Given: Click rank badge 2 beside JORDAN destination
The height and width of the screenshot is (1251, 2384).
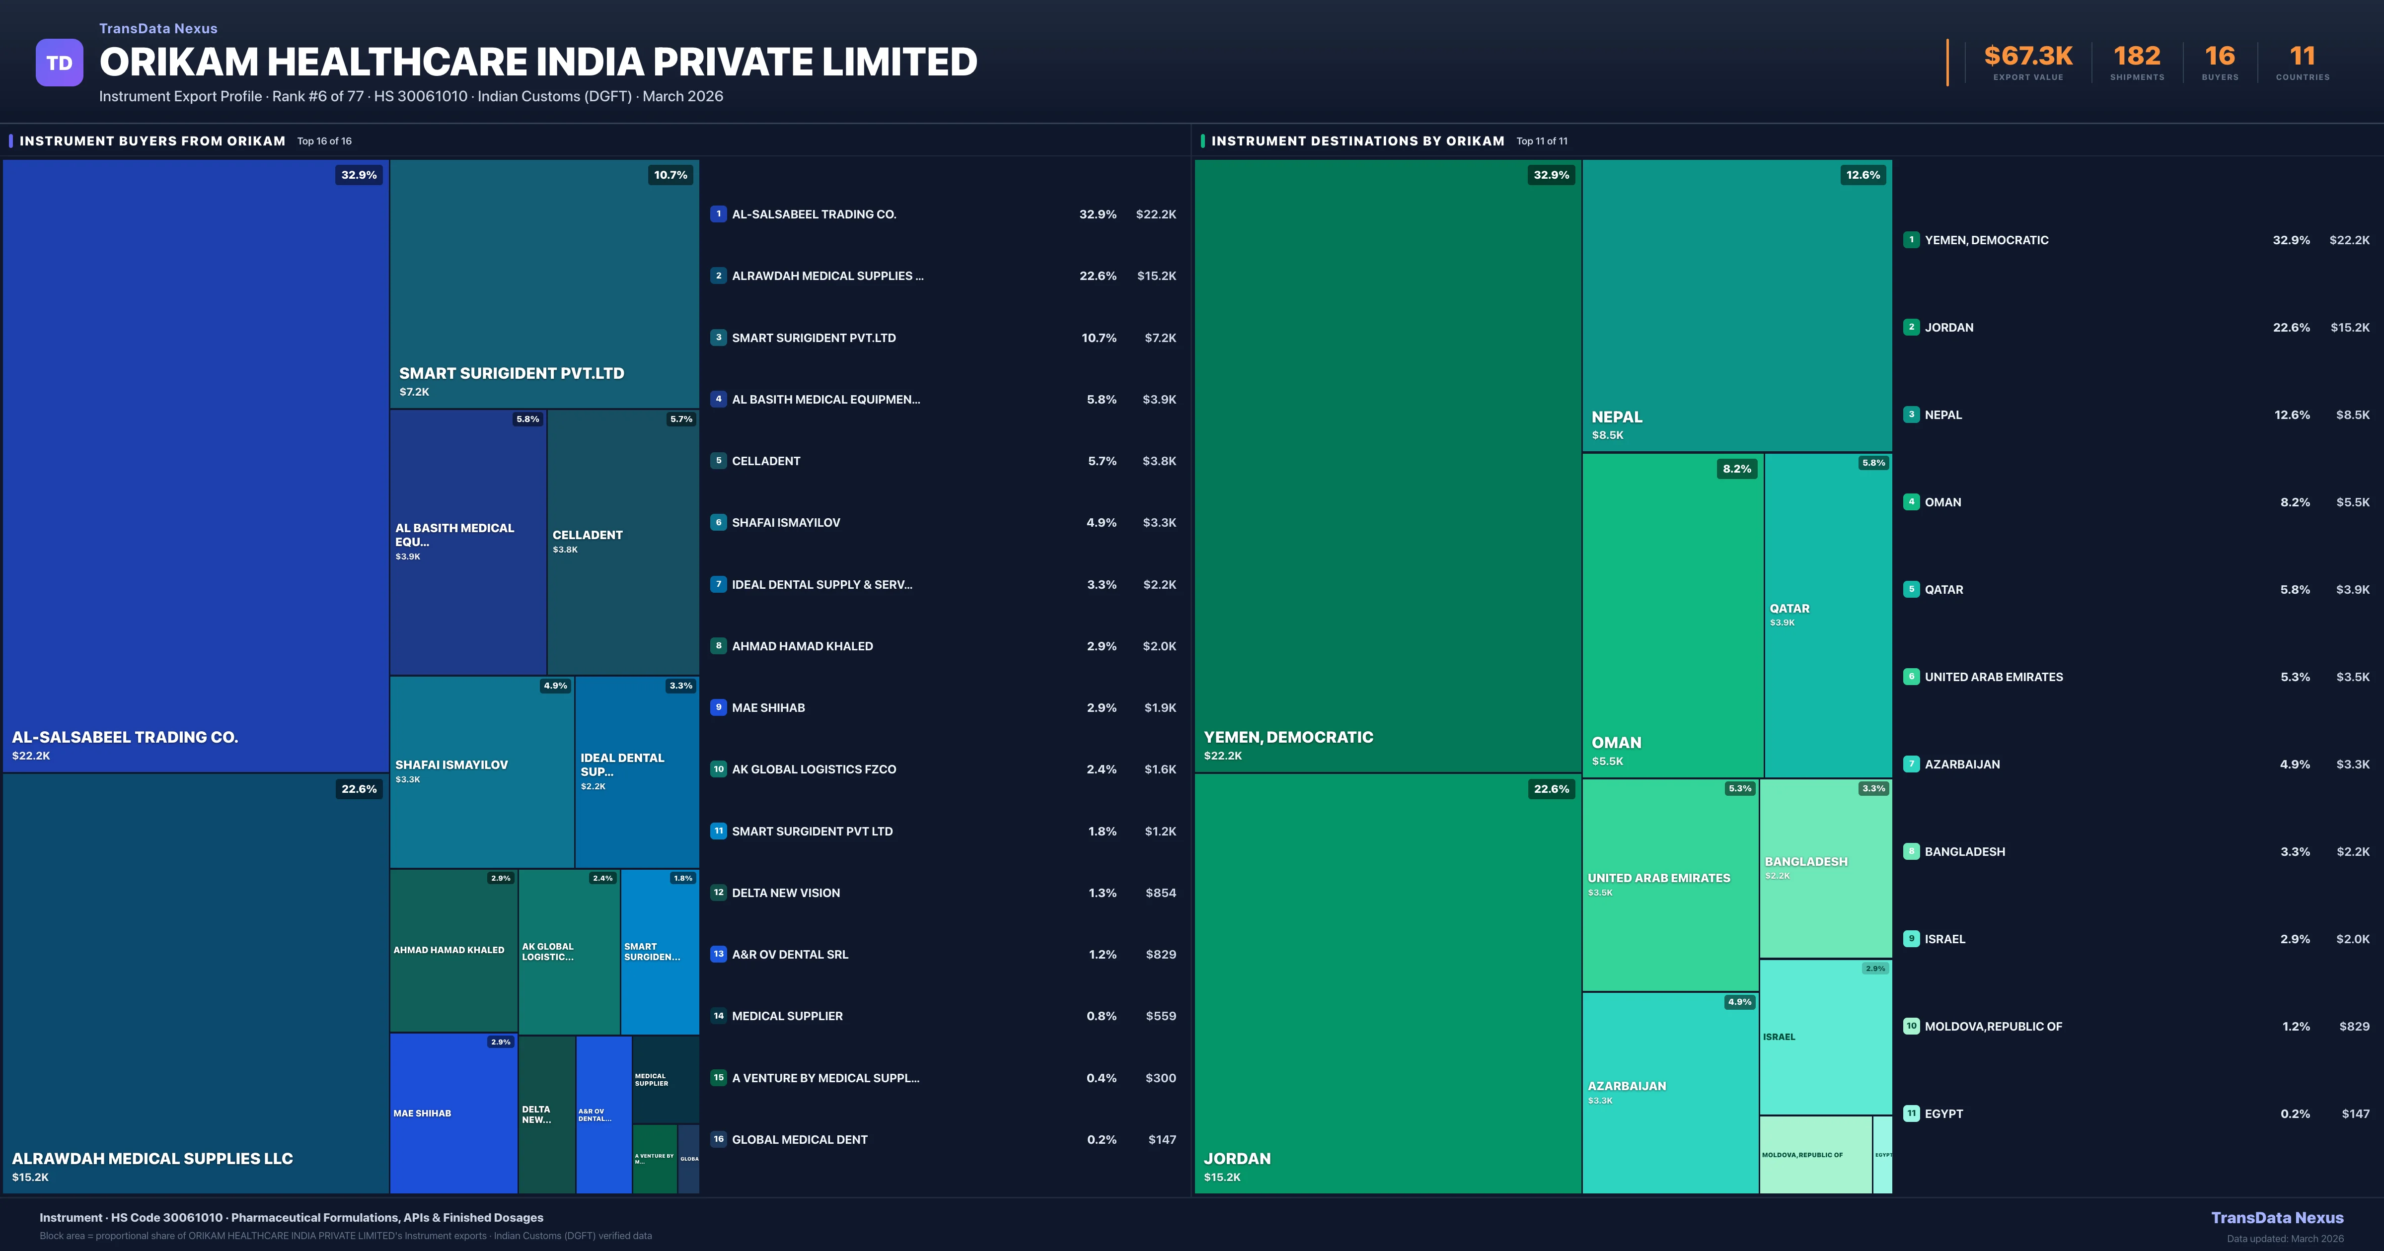Looking at the screenshot, I should pyautogui.click(x=1911, y=328).
